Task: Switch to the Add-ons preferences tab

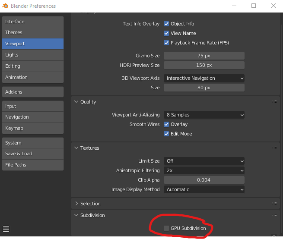Action: click(x=32, y=92)
